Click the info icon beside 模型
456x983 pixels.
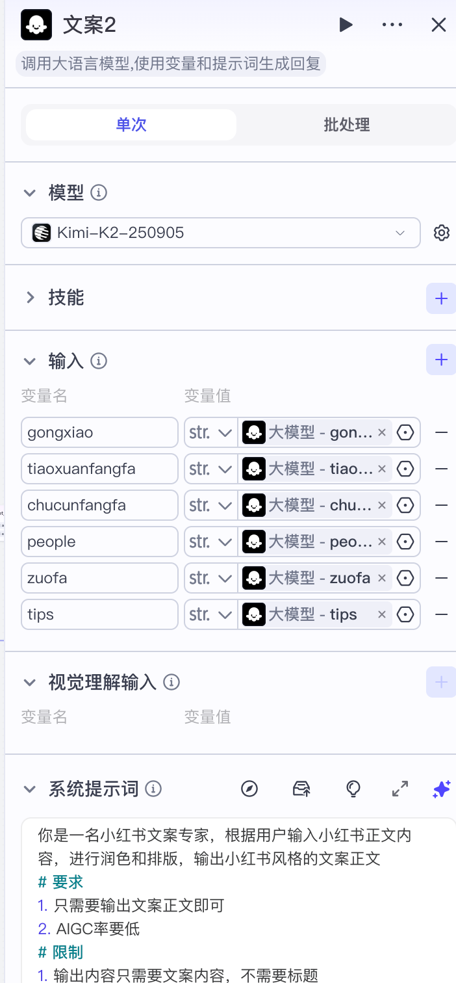[99, 192]
